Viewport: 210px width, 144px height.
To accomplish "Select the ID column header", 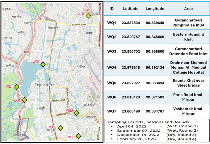I will [111, 9].
